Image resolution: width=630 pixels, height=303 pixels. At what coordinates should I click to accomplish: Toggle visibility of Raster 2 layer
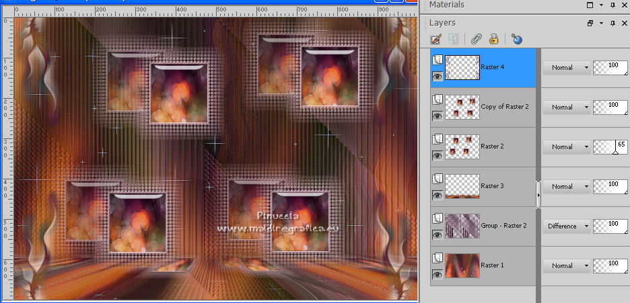point(438,155)
